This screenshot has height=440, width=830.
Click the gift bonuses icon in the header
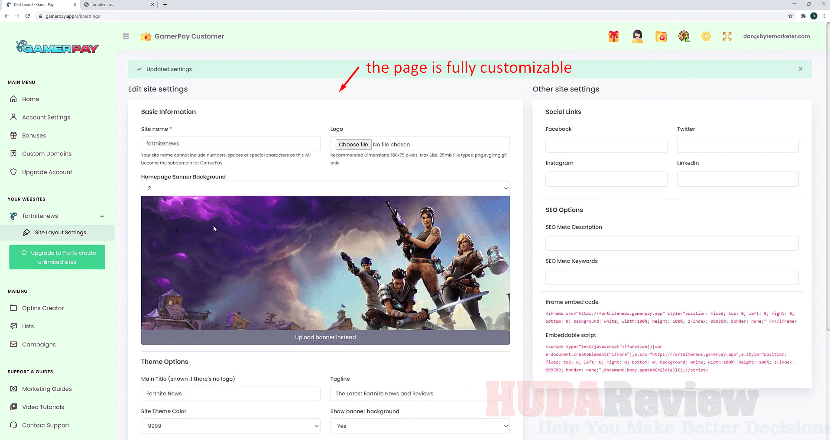click(x=613, y=36)
